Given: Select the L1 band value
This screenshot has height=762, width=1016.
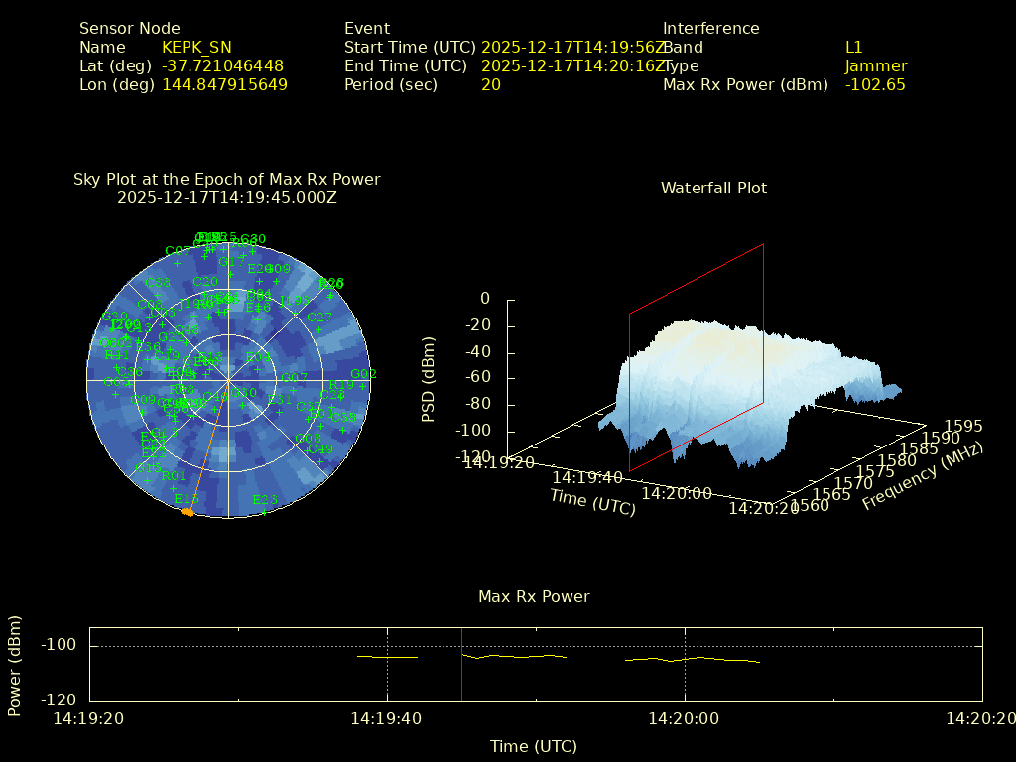Looking at the screenshot, I should pos(853,47).
